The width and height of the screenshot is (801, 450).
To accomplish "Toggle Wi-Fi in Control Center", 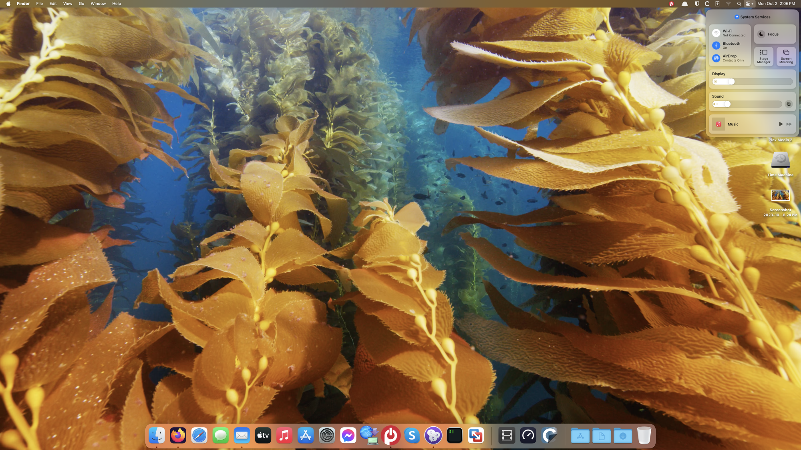I will click(x=716, y=33).
